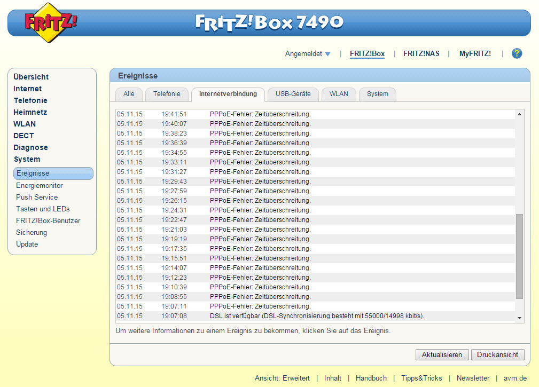Click the scrollbar up arrow
539x387 pixels.
[519, 114]
